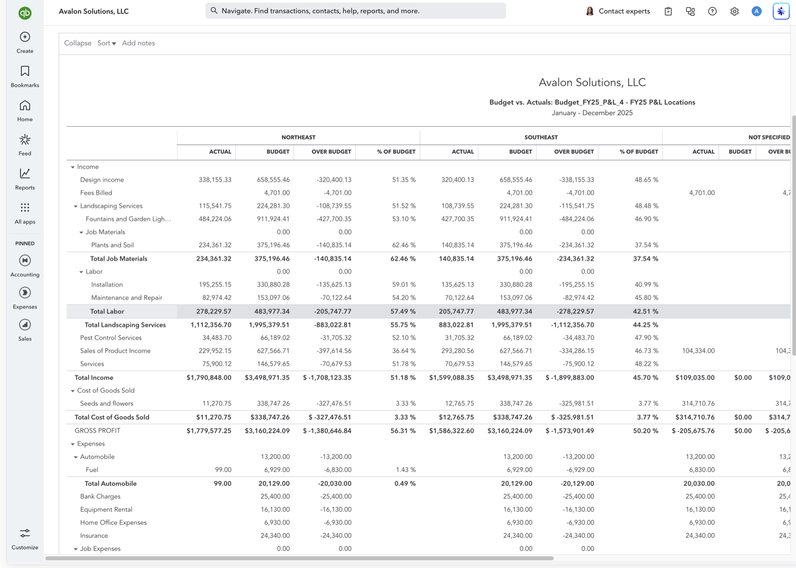Image resolution: width=796 pixels, height=568 pixels.
Task: Open All apps grid in the sidebar
Action: [x=25, y=213]
